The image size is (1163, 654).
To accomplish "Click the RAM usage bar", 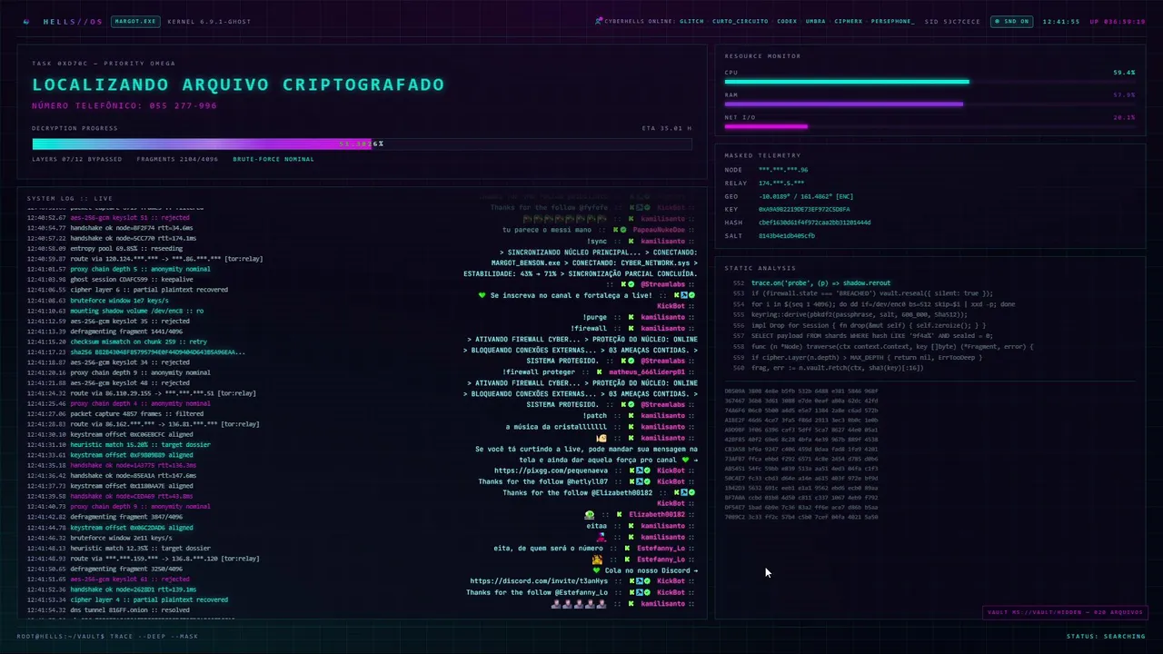I will [x=929, y=104].
